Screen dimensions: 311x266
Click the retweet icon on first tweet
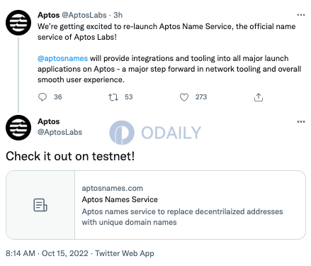113,97
